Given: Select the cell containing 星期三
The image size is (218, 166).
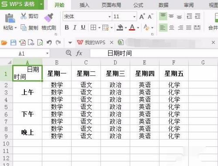Looking at the screenshot, I should pos(115,73).
